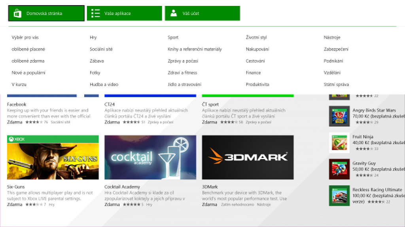
Task: Open the Sociální sítě category
Action: [x=101, y=49]
